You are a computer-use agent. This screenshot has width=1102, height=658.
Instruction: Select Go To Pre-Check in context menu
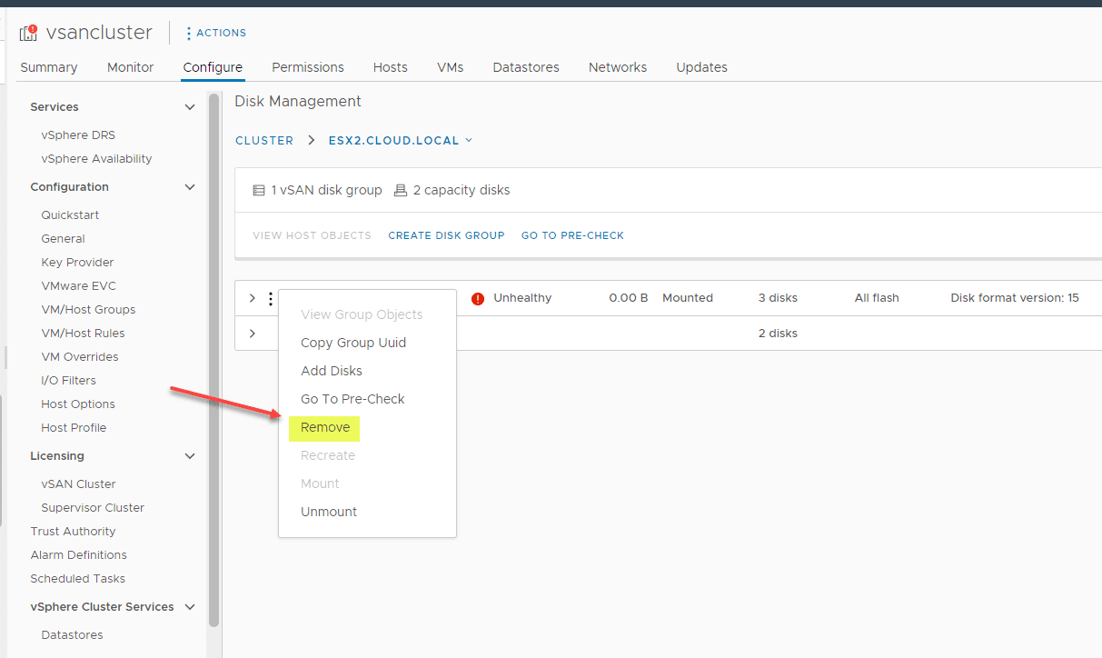click(352, 399)
